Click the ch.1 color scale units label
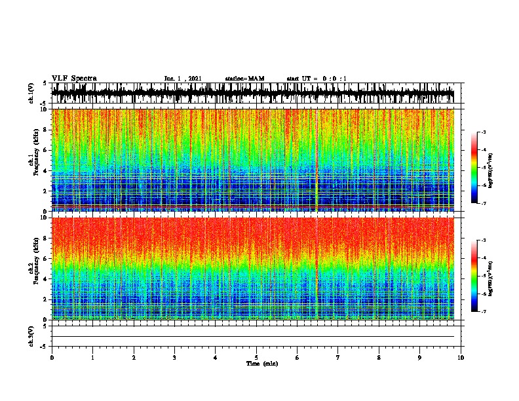Screen dimensions: 519x401 tap(490, 171)
